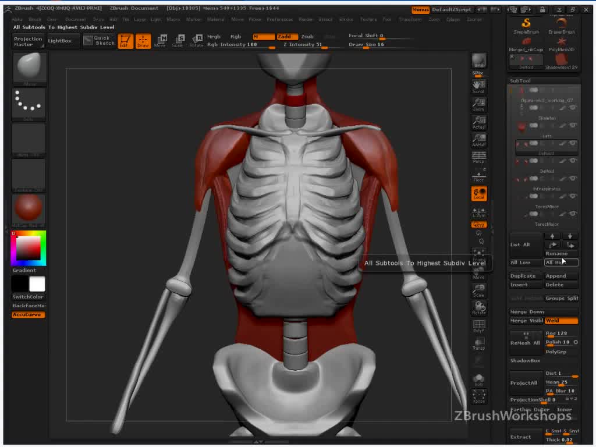Toggle the Persp perspective icon
596x447 pixels.
point(478,158)
